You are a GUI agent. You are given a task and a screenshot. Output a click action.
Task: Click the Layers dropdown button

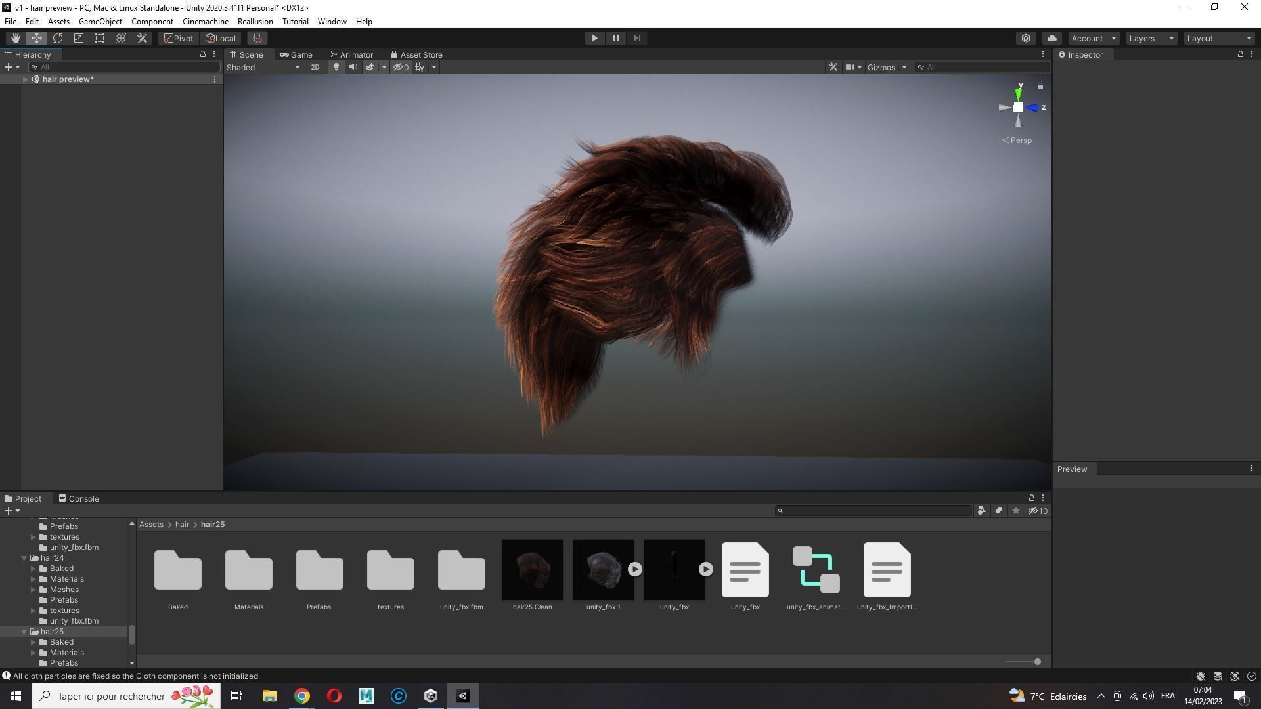1151,38
